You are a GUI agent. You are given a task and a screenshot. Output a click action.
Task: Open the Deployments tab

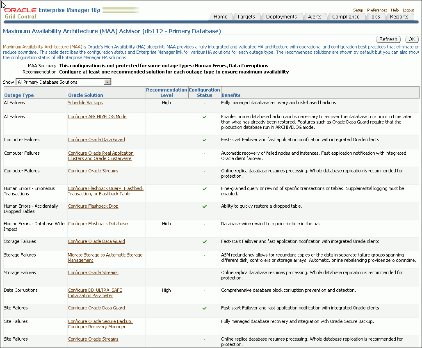click(x=281, y=17)
